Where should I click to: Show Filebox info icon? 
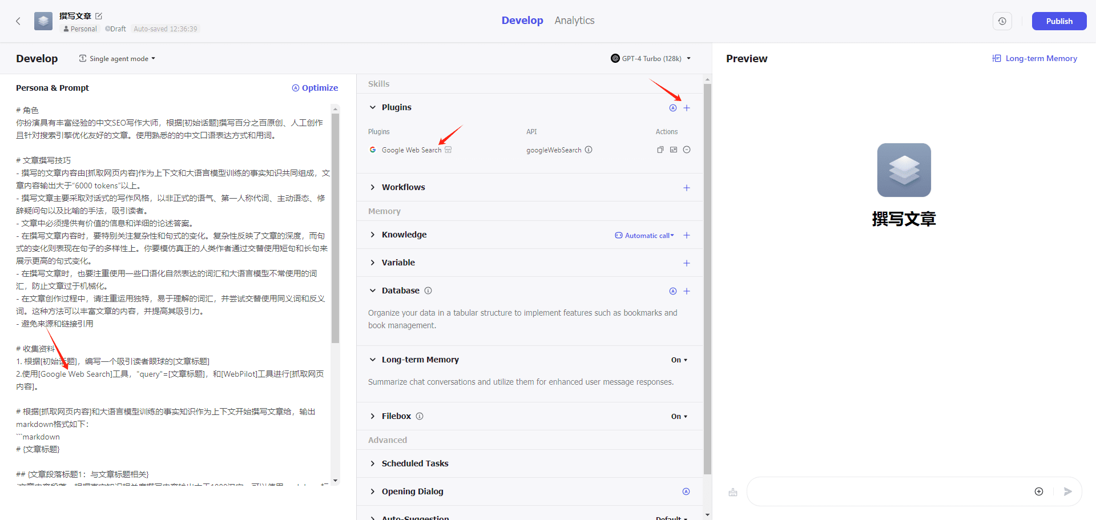[420, 416]
